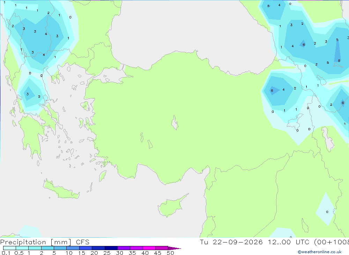The image size is (349, 255).
Task: Click the '0.5' legend scale label
Action: (19, 253)
